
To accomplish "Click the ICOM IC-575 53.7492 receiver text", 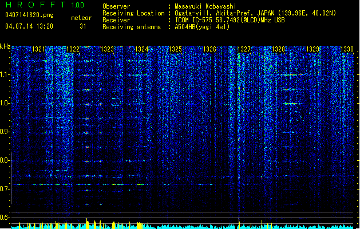I will pos(230,20).
